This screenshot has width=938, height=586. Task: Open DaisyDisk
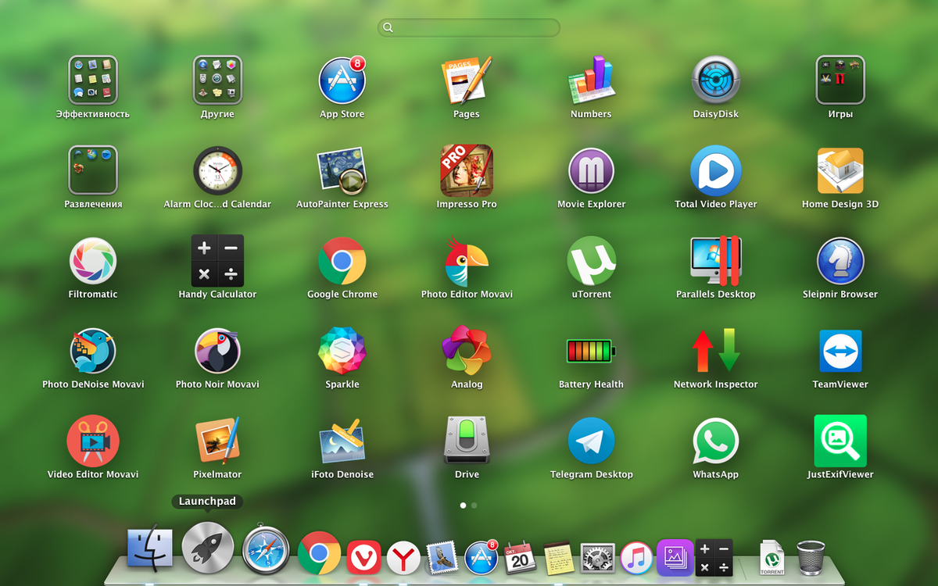coord(715,80)
